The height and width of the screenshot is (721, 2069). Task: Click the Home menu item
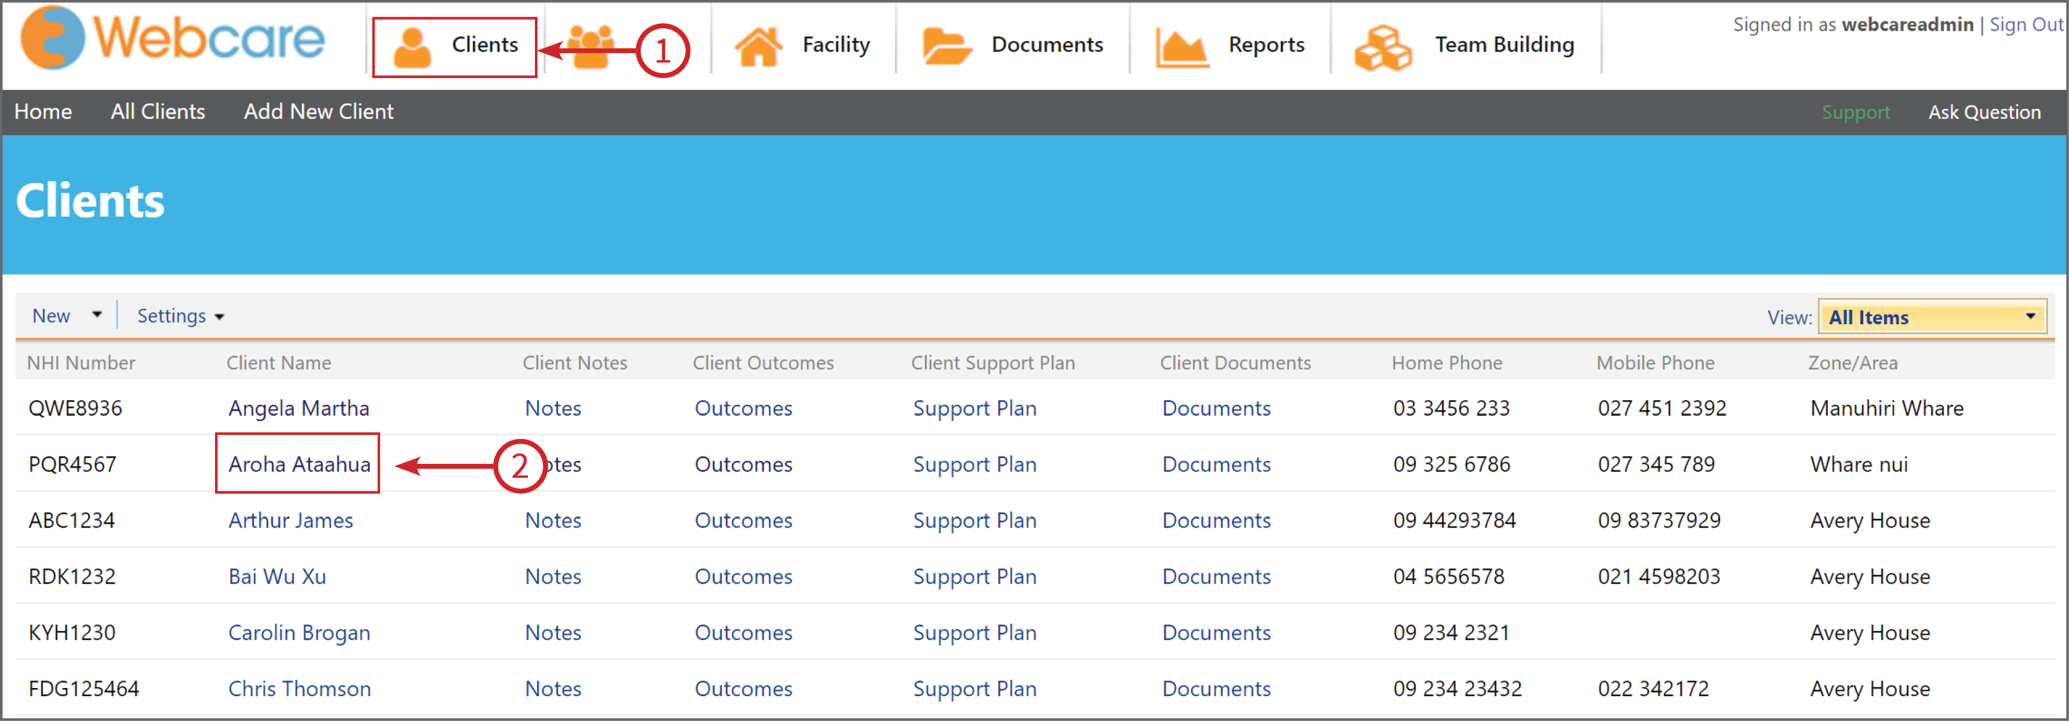(42, 112)
